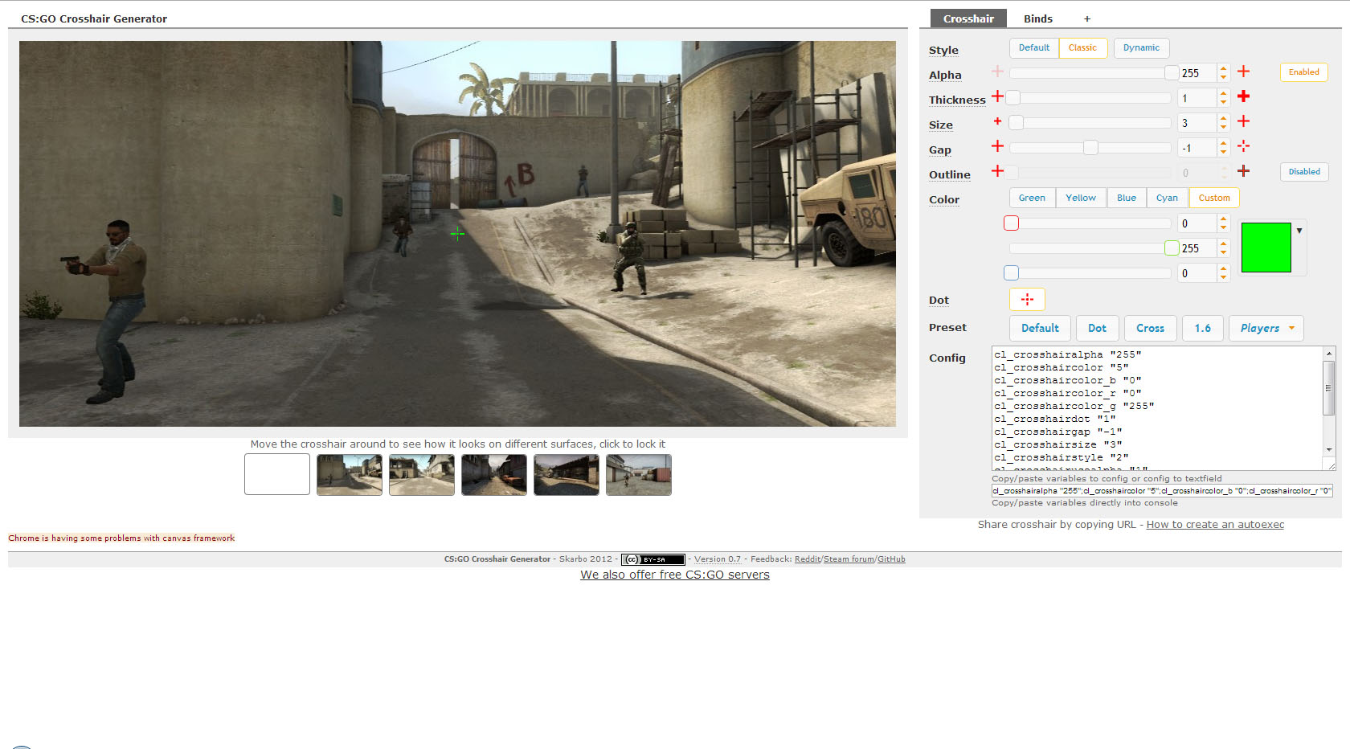Apply the Cross preset
This screenshot has width=1350, height=749.
[1150, 328]
